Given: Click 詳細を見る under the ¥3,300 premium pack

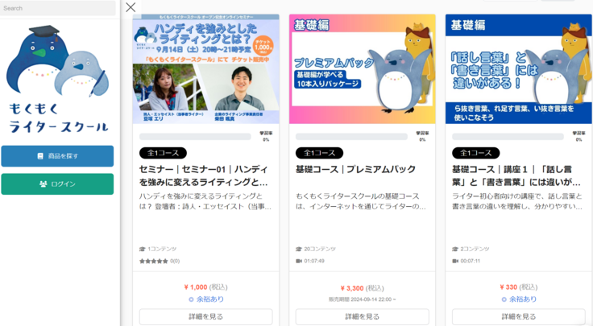Looking at the screenshot, I should (363, 316).
